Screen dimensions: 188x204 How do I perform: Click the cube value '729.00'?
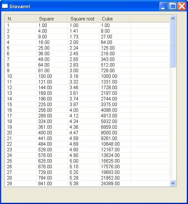[108, 71]
